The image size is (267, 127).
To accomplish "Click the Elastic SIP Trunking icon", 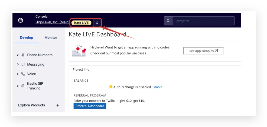I will click(x=23, y=86).
